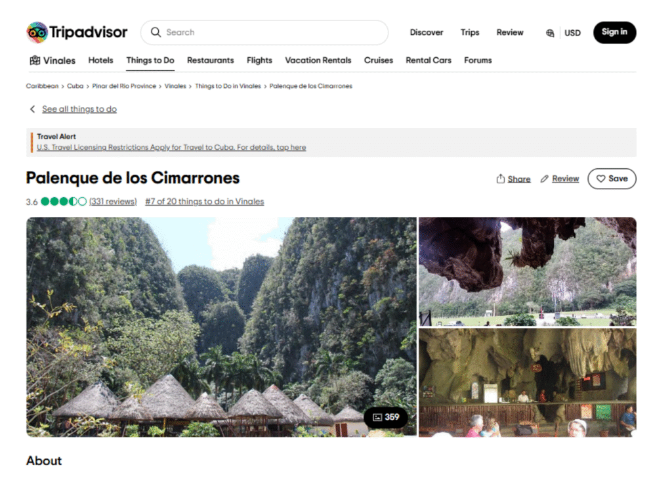This screenshot has width=672, height=477.
Task: Open the Discover menu
Action: click(x=426, y=33)
